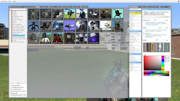Spawn the Speakerman Mecha boss with red speakers

point(57,38)
